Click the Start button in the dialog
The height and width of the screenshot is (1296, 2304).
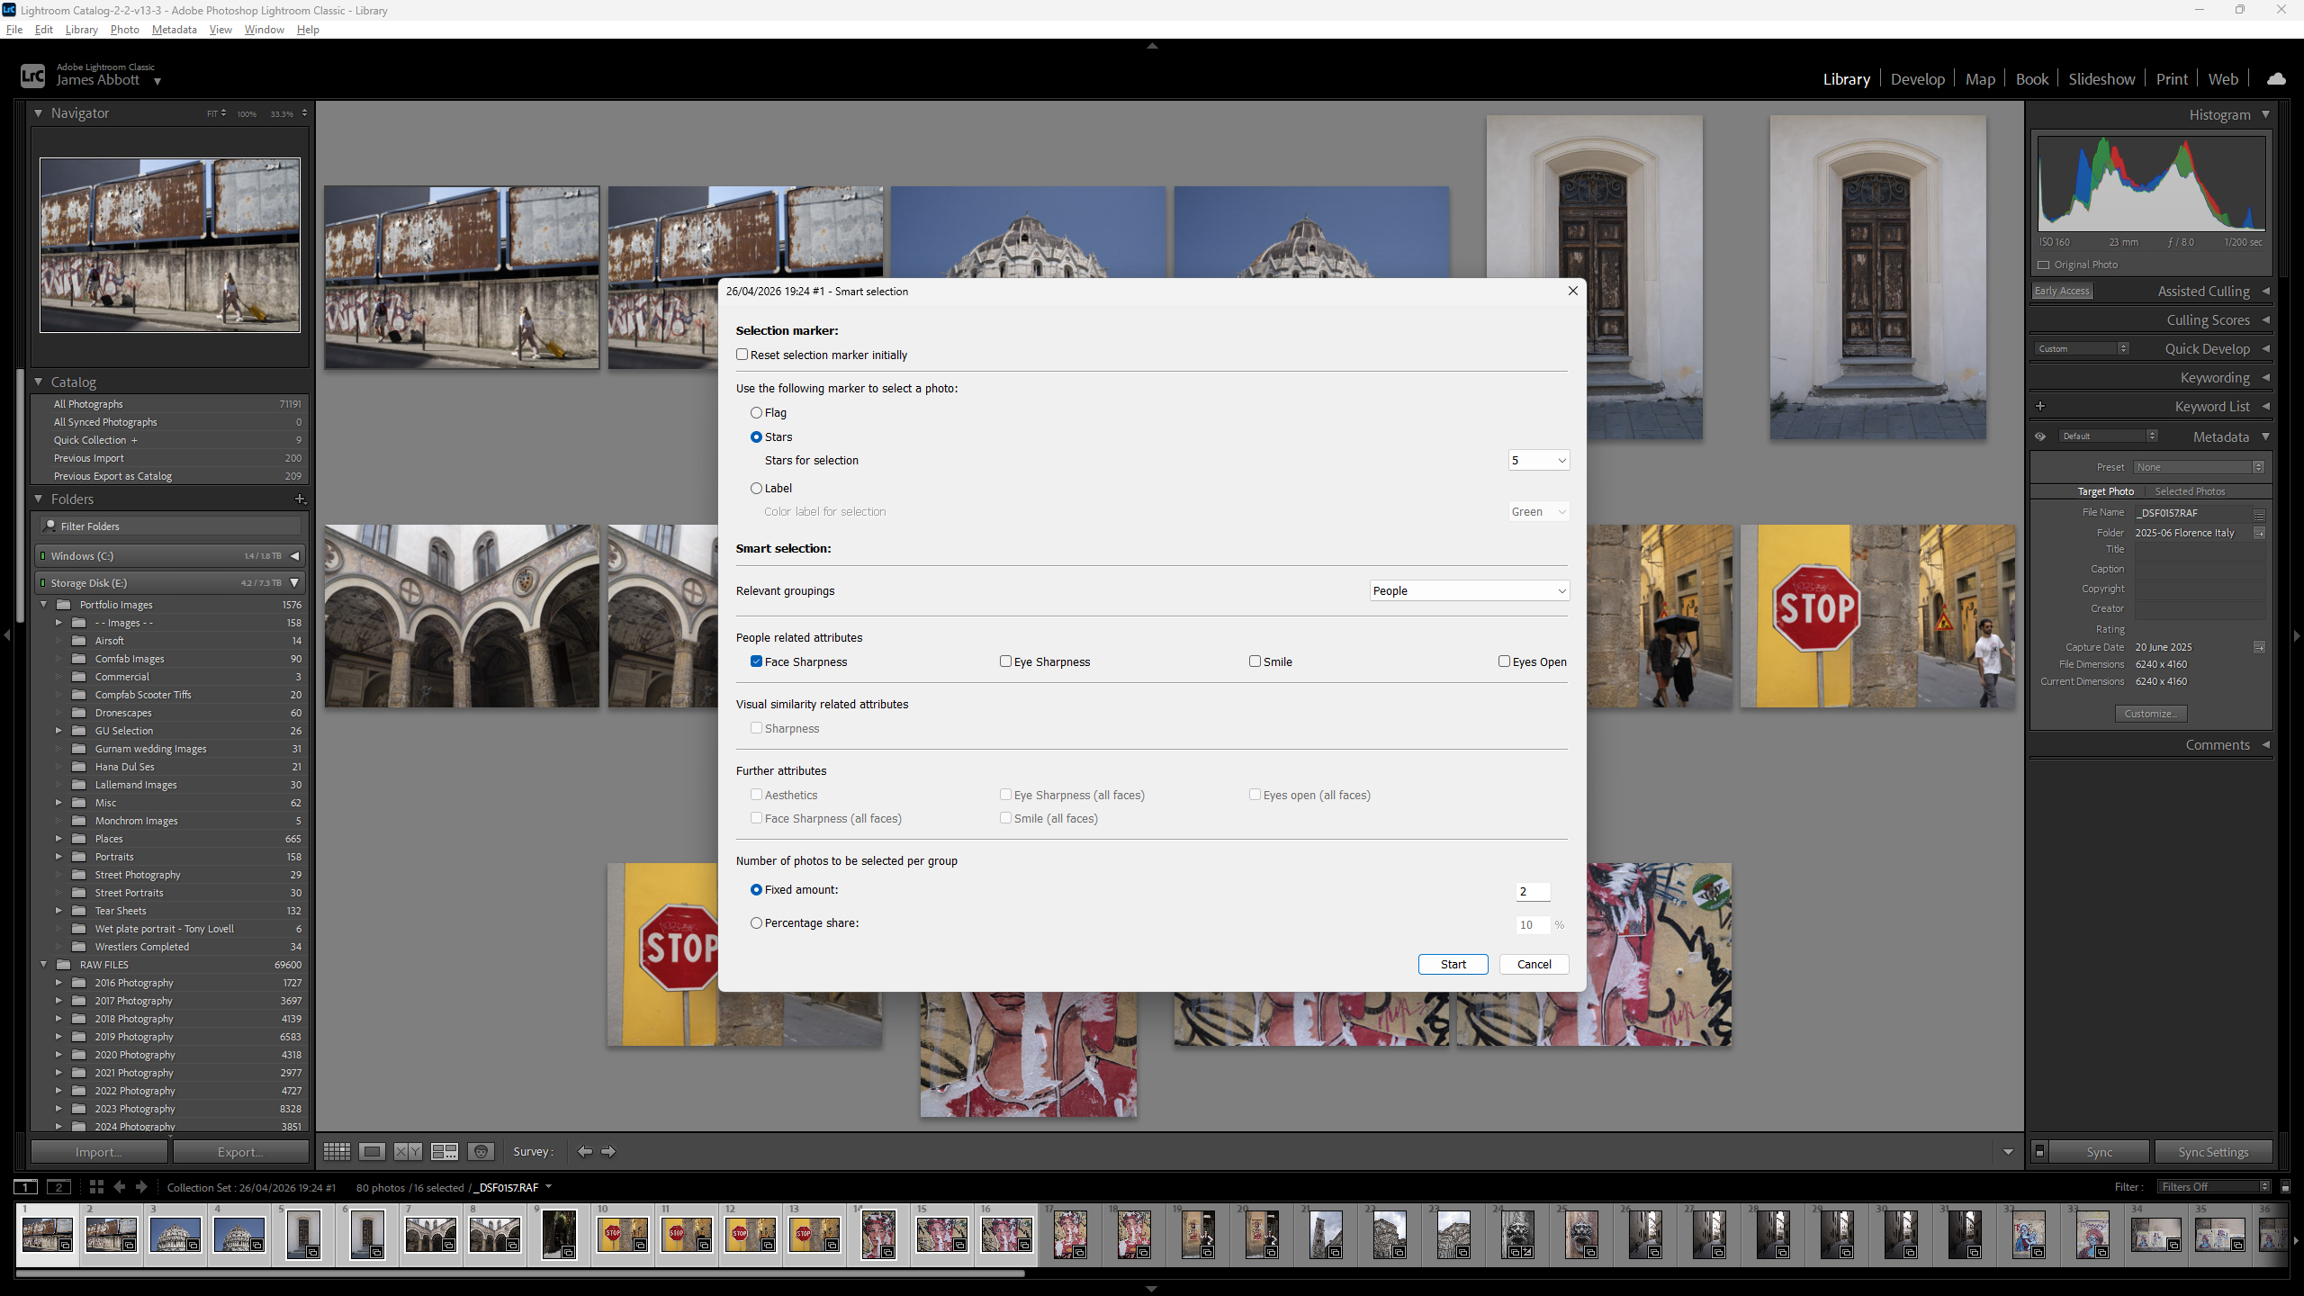(1452, 964)
